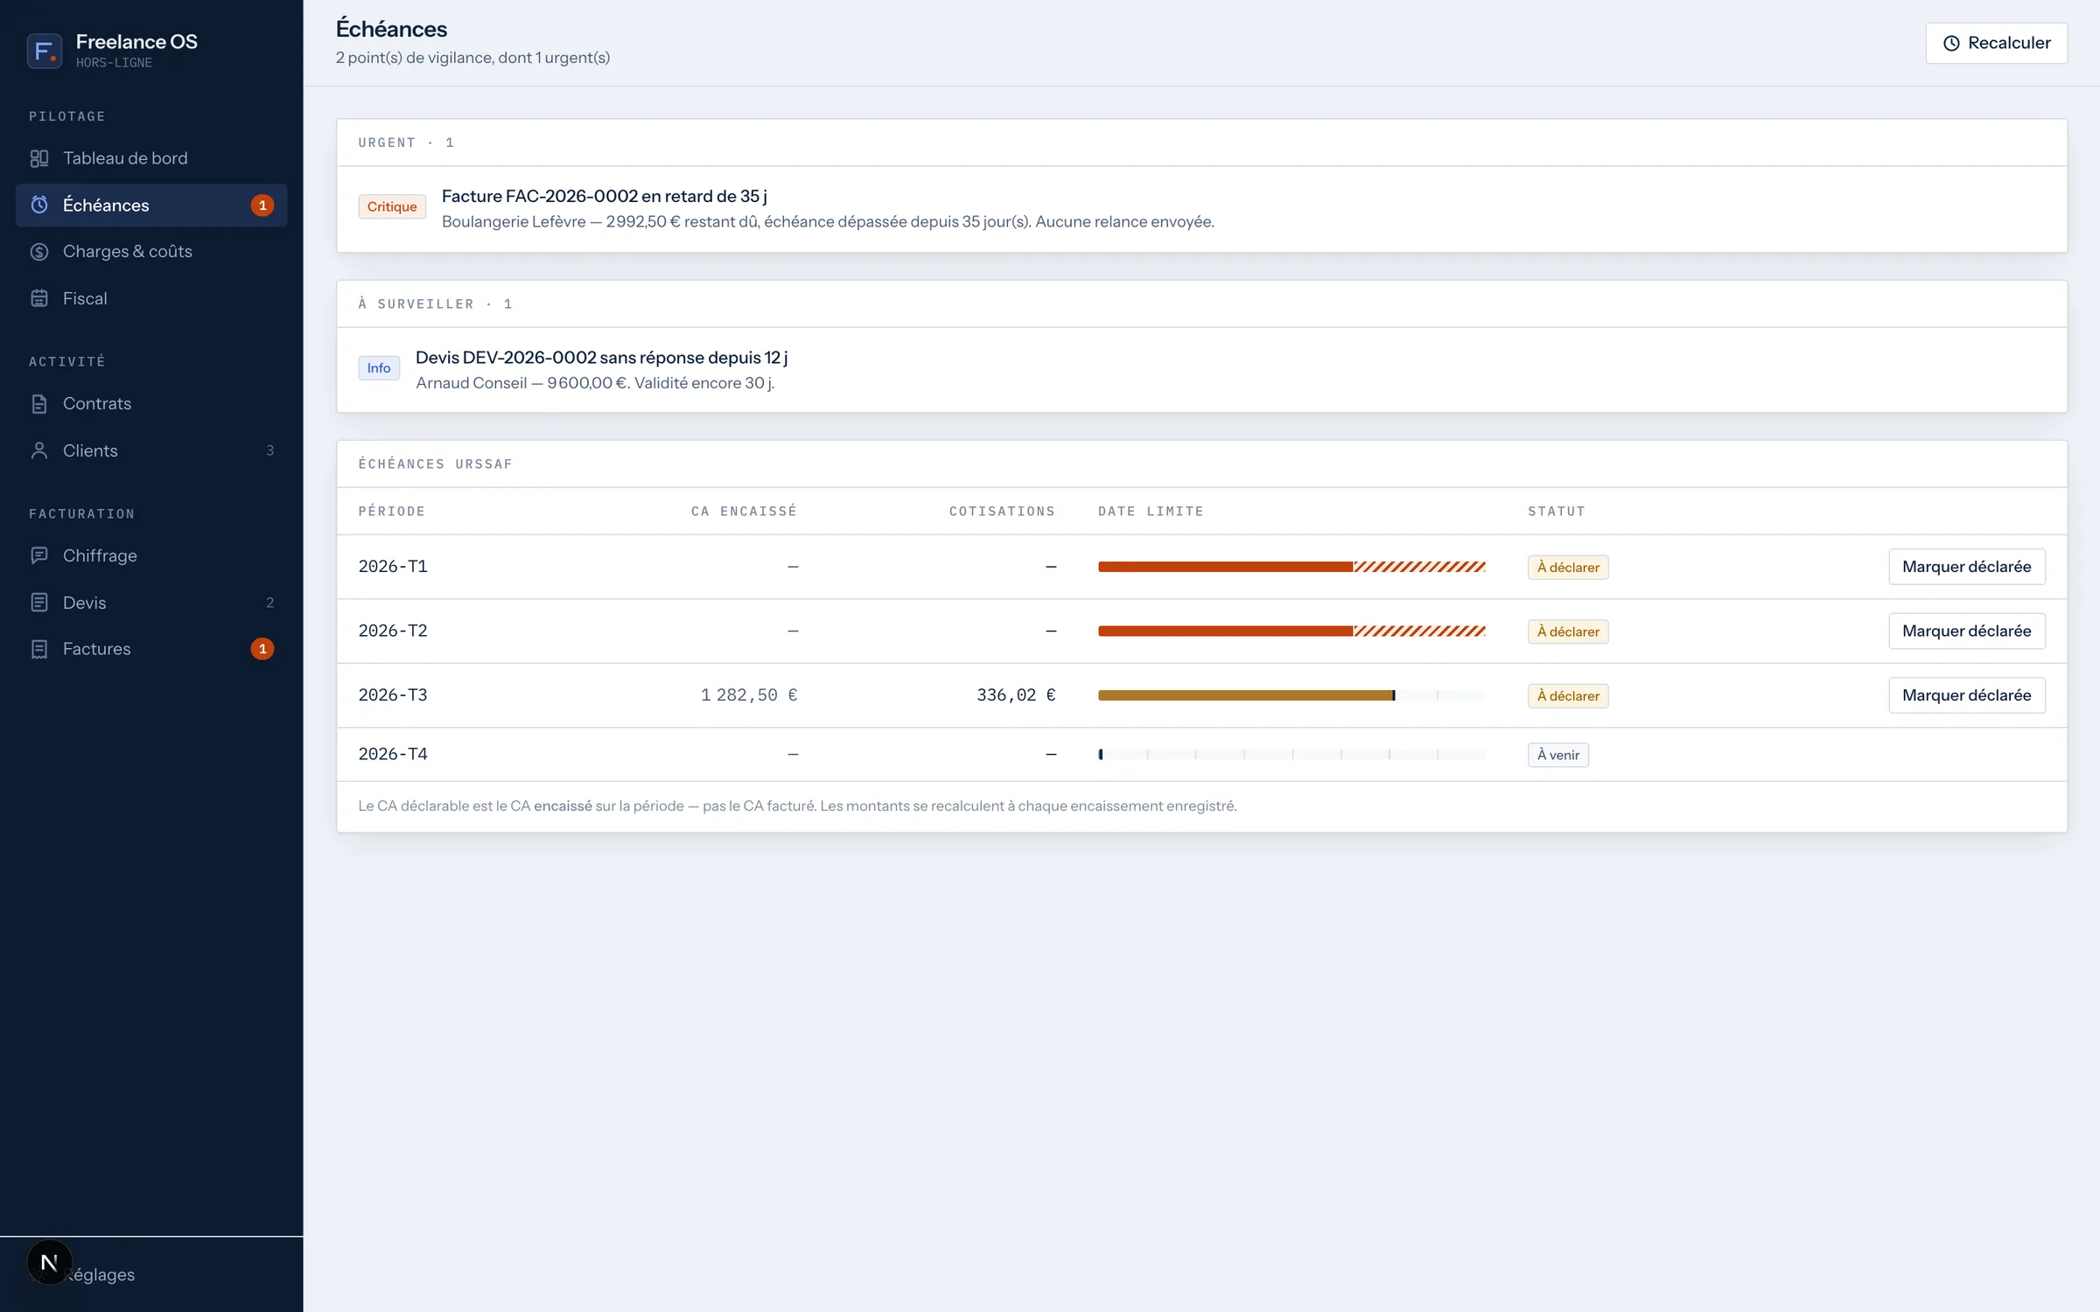Open the Contrats section

point(151,404)
